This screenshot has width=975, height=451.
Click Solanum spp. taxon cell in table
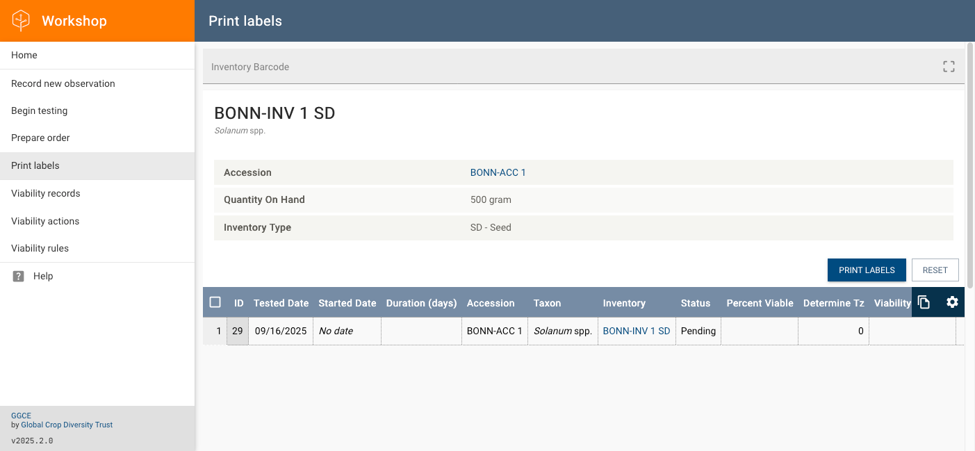563,331
